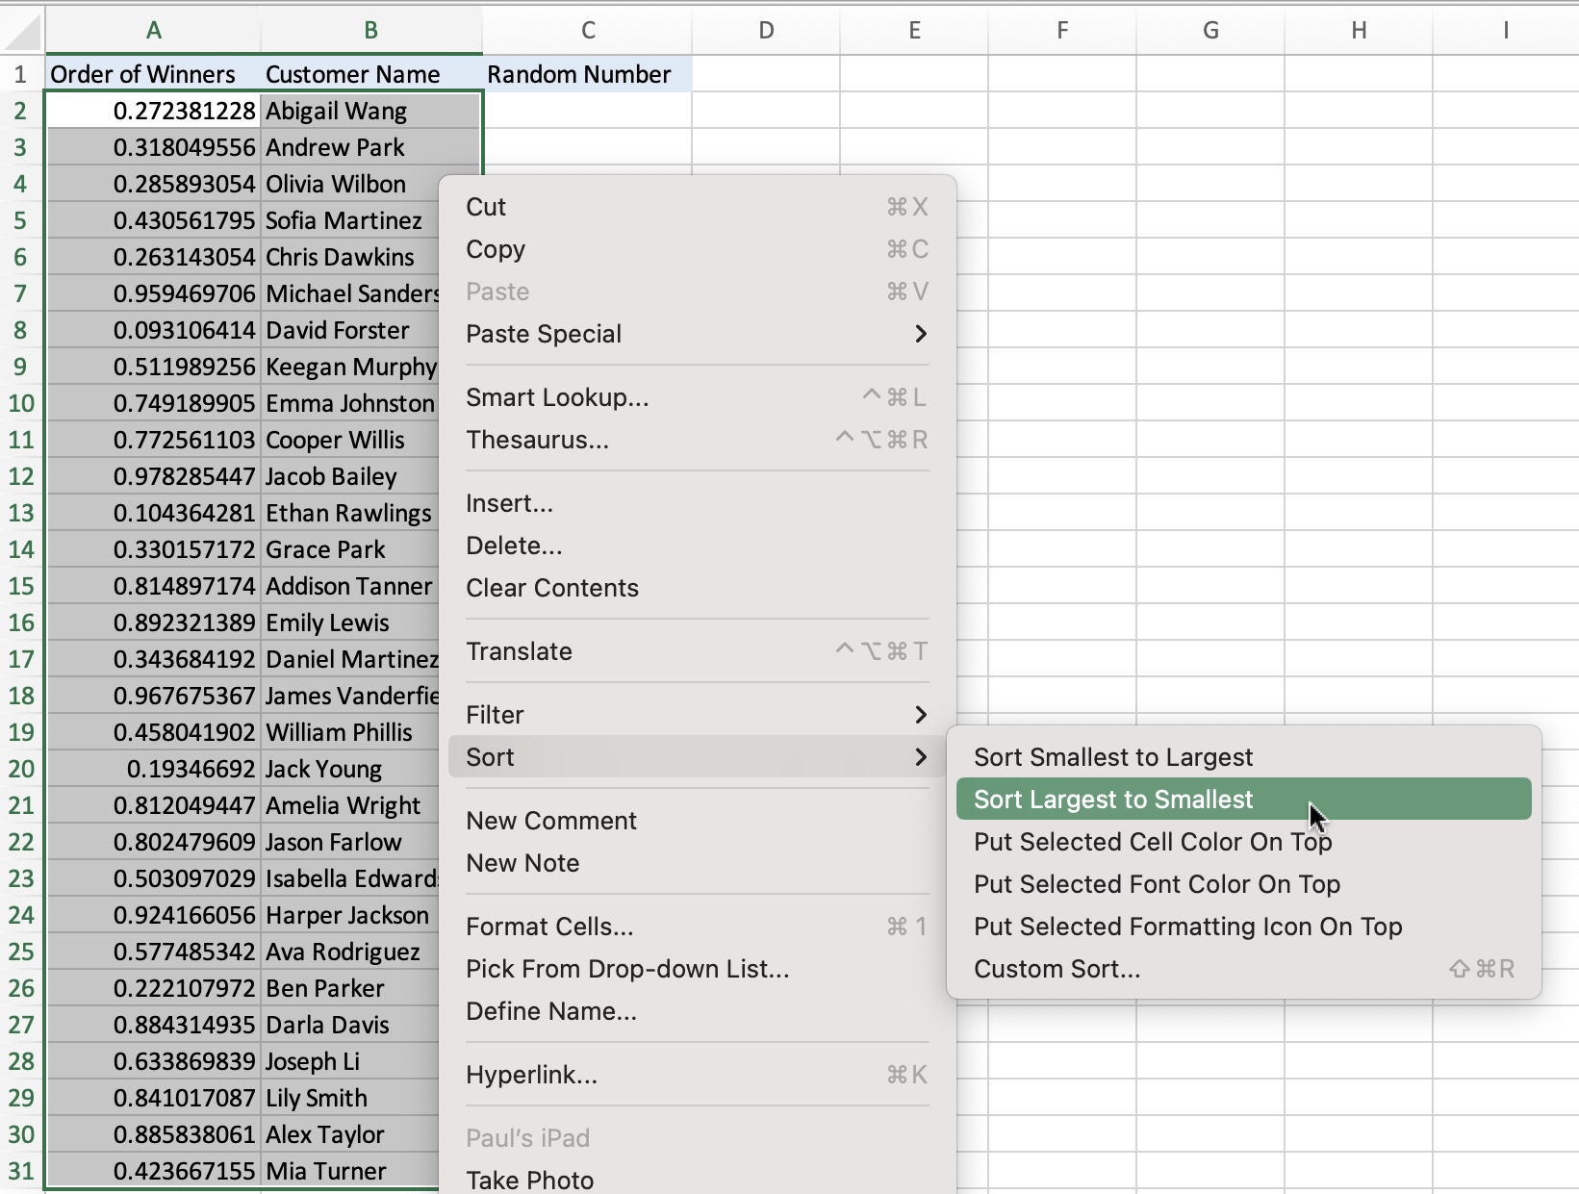Click the 'Grace Park' cell
Viewport: 1579px width, 1194px height.
pyautogui.click(x=350, y=549)
